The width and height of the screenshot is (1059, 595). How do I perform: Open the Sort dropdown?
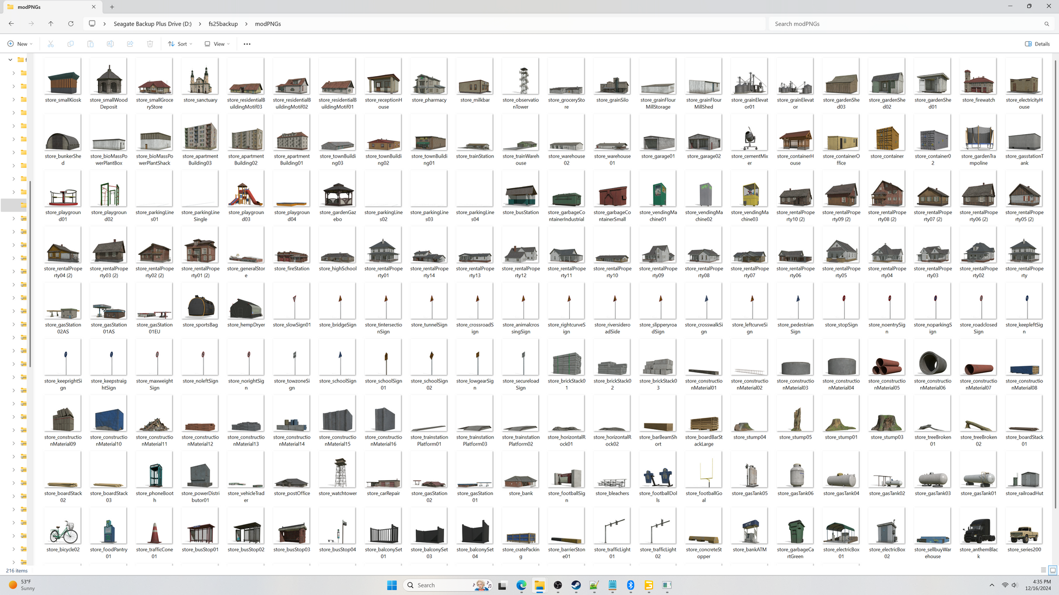180,44
